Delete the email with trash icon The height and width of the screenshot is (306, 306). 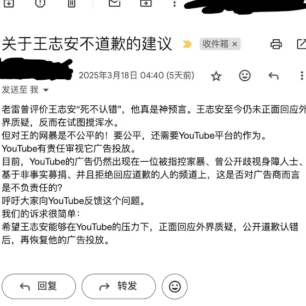pyautogui.click(x=72, y=3)
